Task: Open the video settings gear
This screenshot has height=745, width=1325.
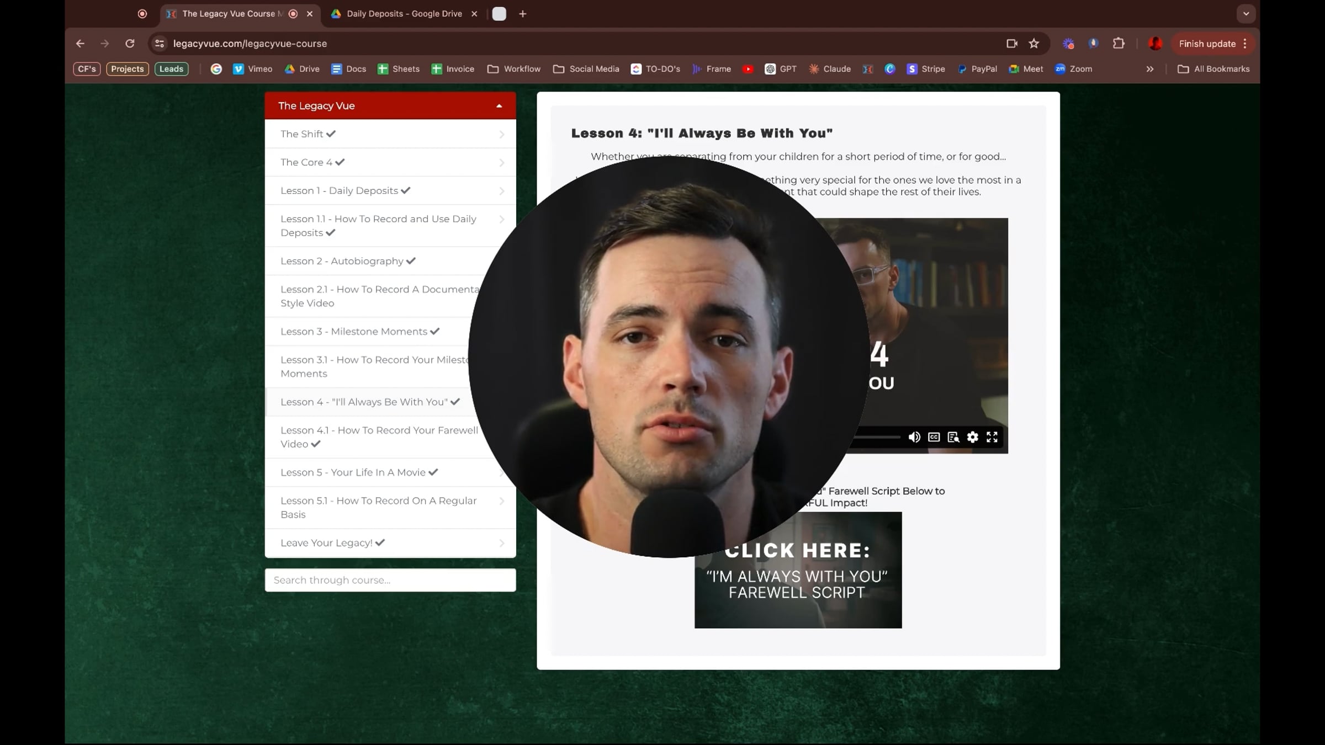Action: [x=972, y=437]
